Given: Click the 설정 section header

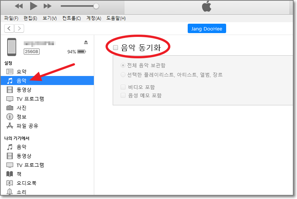Looking at the screenshot, I should click(8, 63).
